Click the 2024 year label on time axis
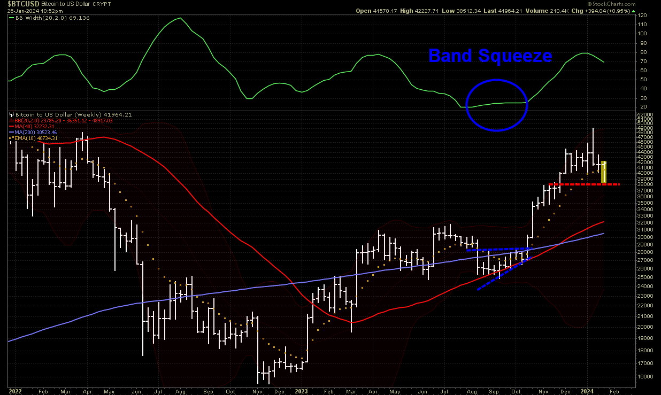Viewport: 661px width, 395px height. click(x=587, y=391)
